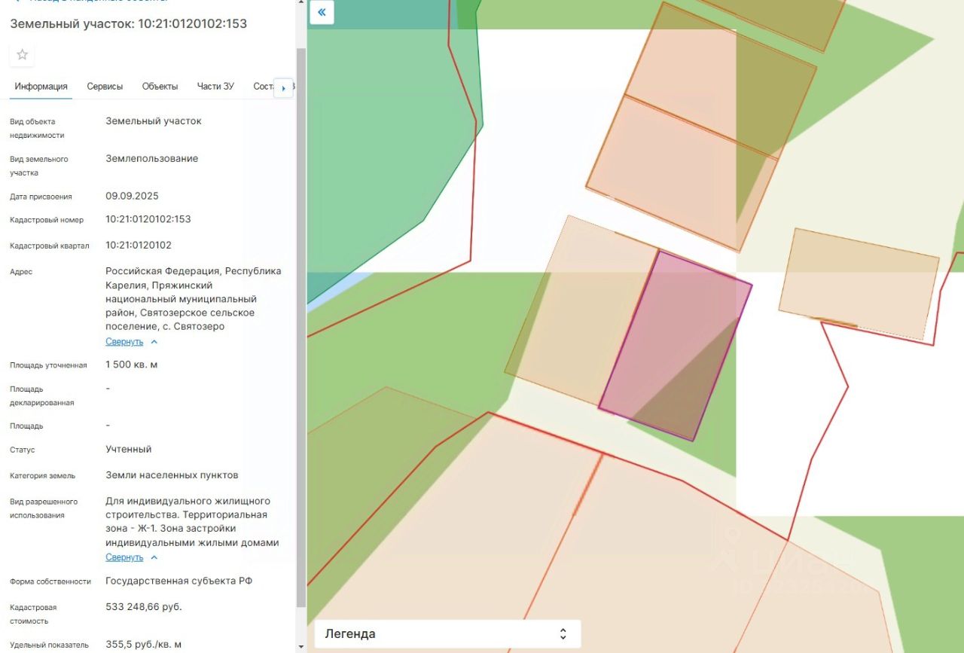Click the value Государственная субъекта РФ
Screen dimensions: 964x653
pyautogui.click(x=181, y=581)
